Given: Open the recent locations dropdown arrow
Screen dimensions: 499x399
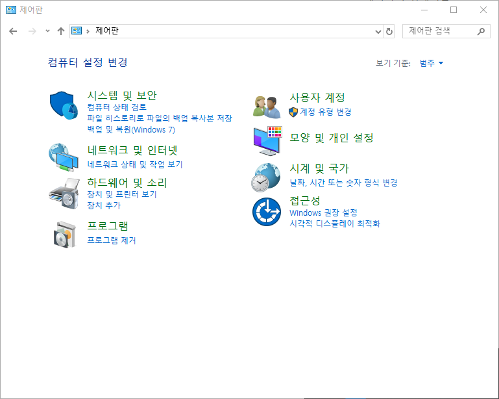Looking at the screenshot, I should point(48,31).
